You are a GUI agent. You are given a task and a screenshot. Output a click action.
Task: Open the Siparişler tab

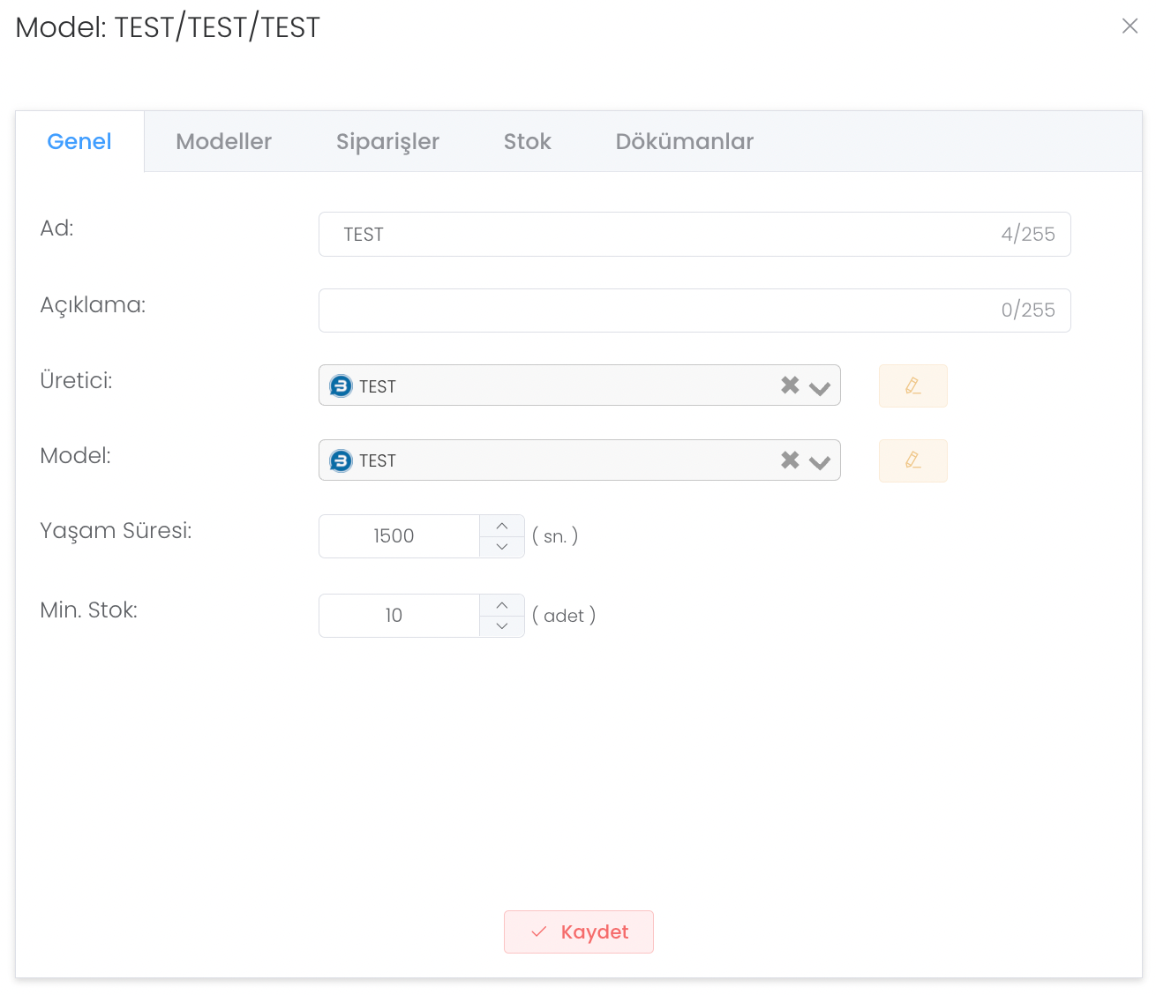[387, 141]
